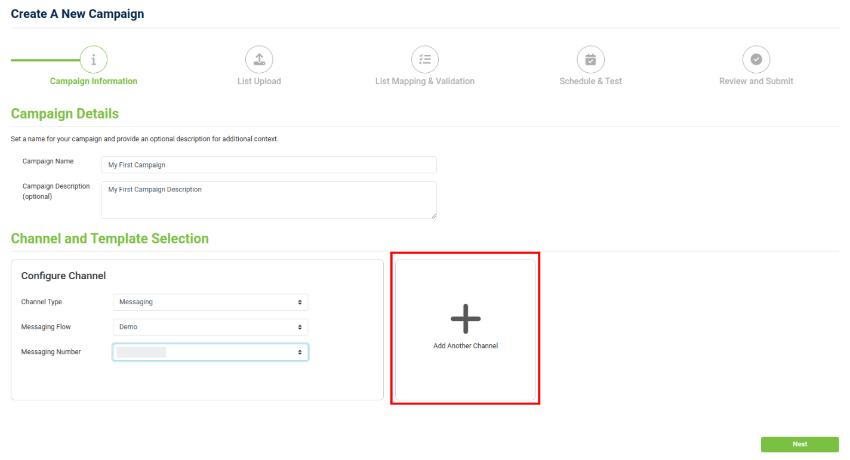850x460 pixels.
Task: Go to the Review and Submit label
Action: click(756, 81)
